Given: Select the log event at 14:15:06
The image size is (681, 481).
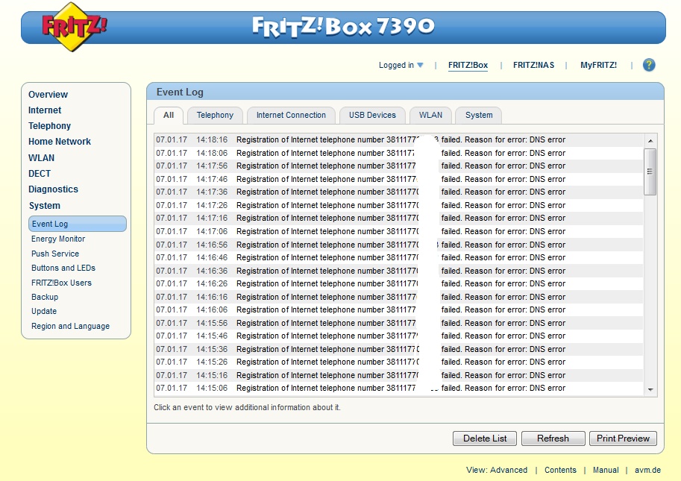Looking at the screenshot, I should pos(399,388).
